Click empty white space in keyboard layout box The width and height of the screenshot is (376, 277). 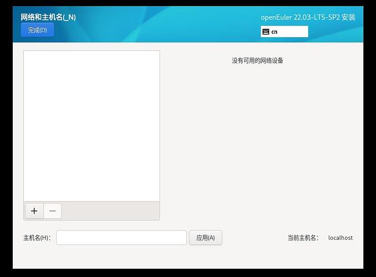294,32
